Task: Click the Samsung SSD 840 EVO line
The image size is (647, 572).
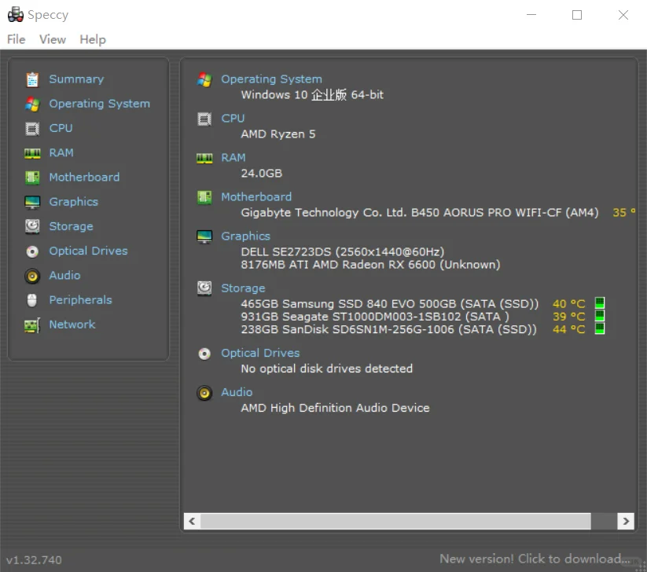Action: coord(390,304)
